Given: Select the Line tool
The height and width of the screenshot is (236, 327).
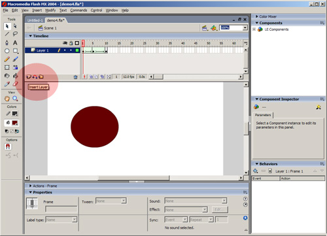Looking at the screenshot, I should [x=7, y=34].
